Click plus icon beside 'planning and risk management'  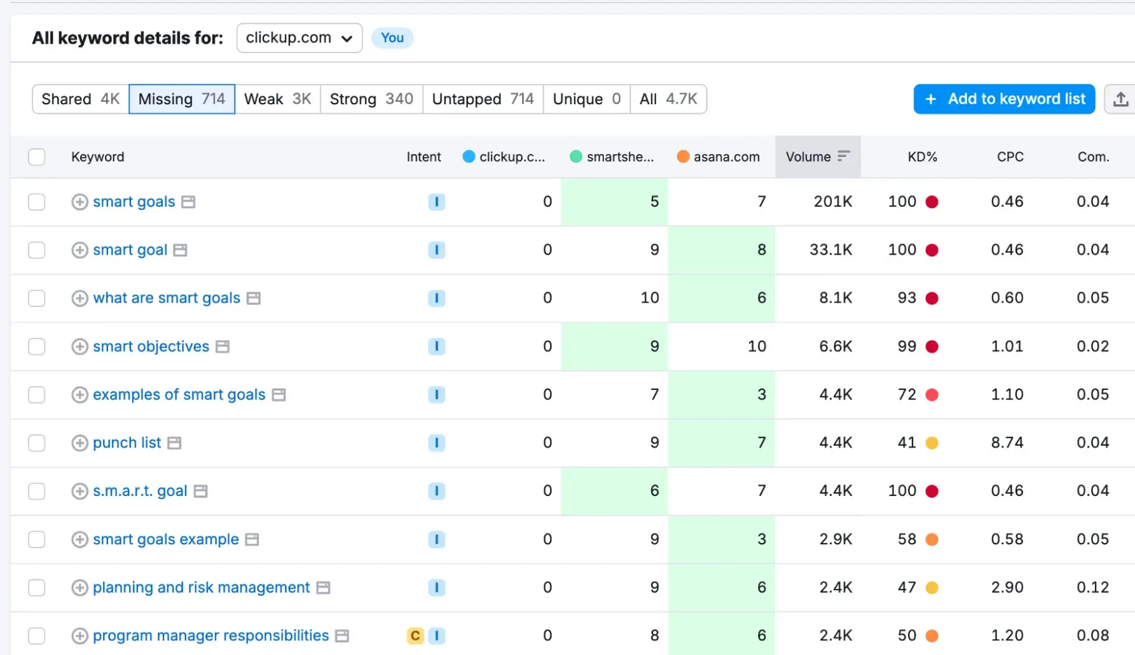79,588
